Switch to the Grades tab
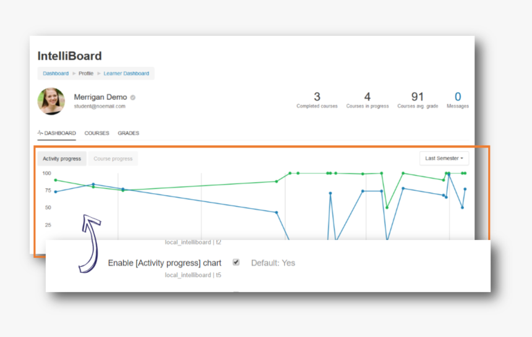The width and height of the screenshot is (532, 337). (x=128, y=133)
